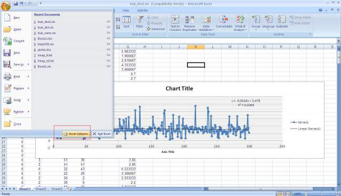Click Undo in Quick Access Toolbar
The width and height of the screenshot is (341, 196).
pyautogui.click(x=21, y=4)
